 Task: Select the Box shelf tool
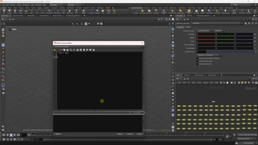pyautogui.click(x=4, y=11)
